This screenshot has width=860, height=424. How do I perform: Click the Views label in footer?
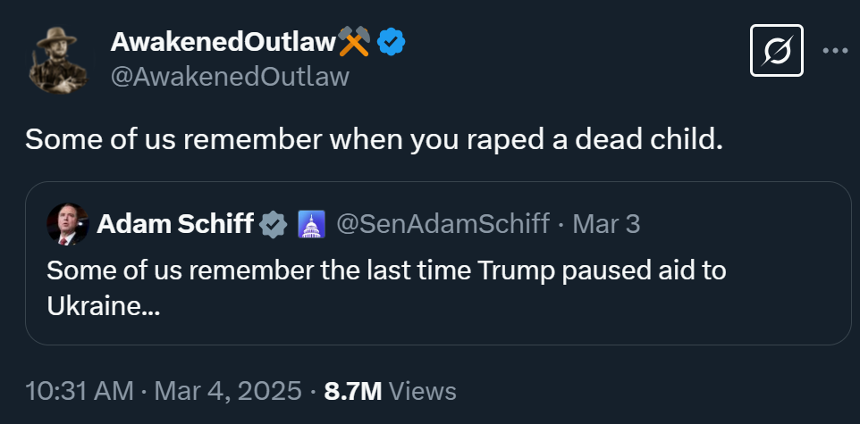coord(424,391)
